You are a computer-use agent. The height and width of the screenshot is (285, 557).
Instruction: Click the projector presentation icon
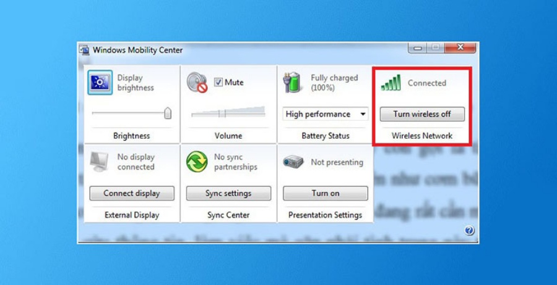pyautogui.click(x=293, y=162)
